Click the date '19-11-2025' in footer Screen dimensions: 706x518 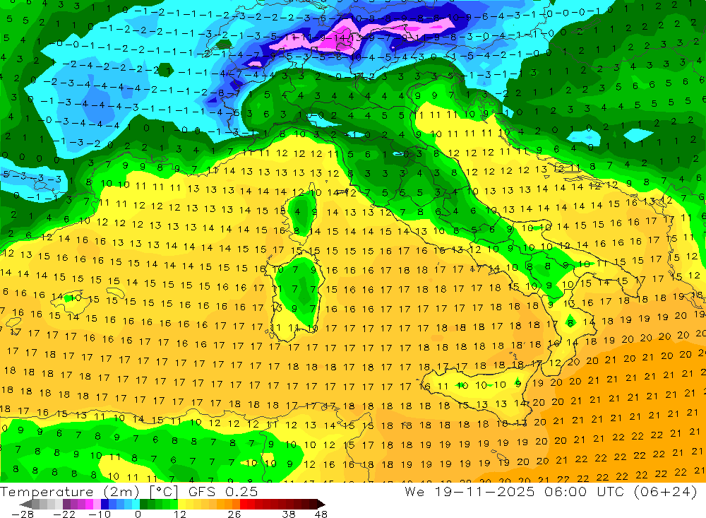coord(484,491)
